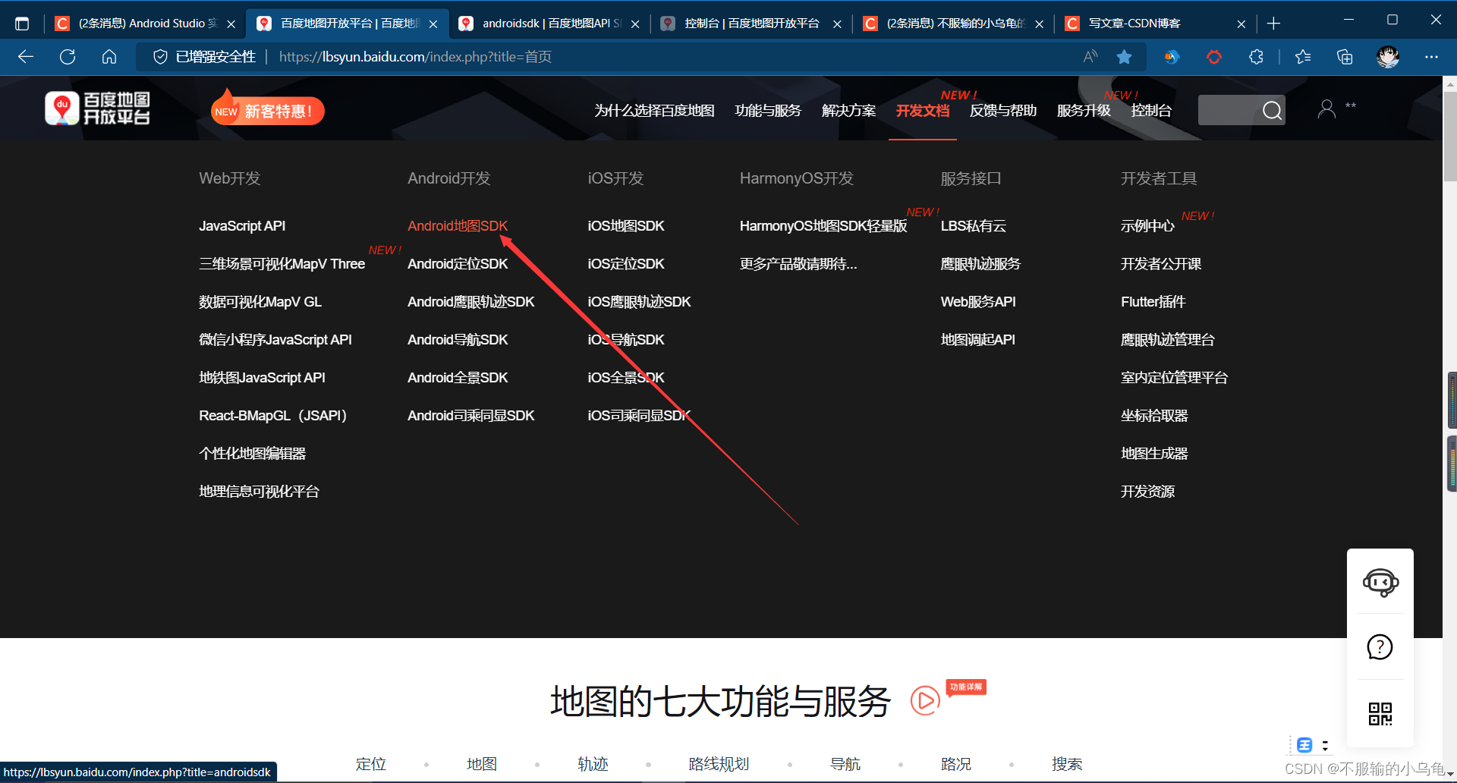Open the Web服务API link
This screenshot has height=783, width=1457.
(x=978, y=302)
